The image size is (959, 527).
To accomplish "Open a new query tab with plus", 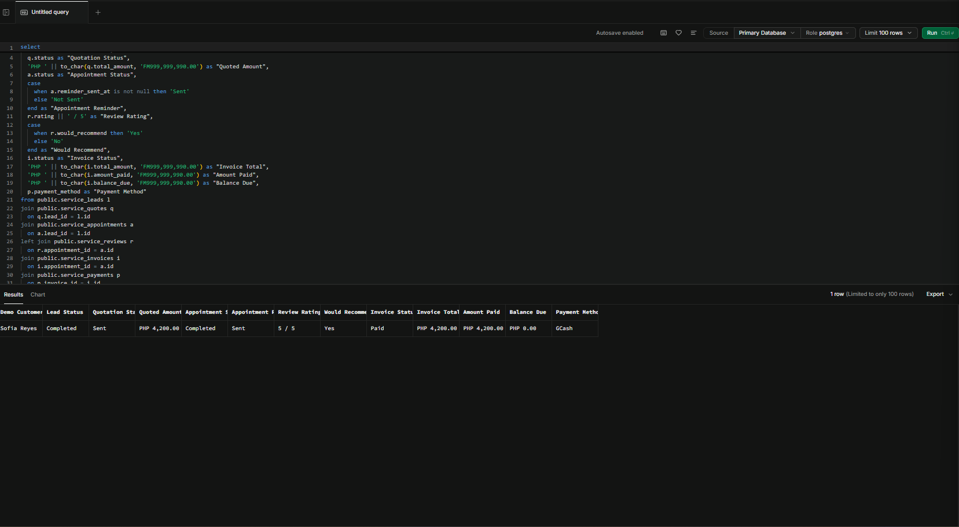I will (98, 12).
